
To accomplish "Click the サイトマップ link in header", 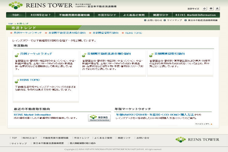I will (174, 20).
